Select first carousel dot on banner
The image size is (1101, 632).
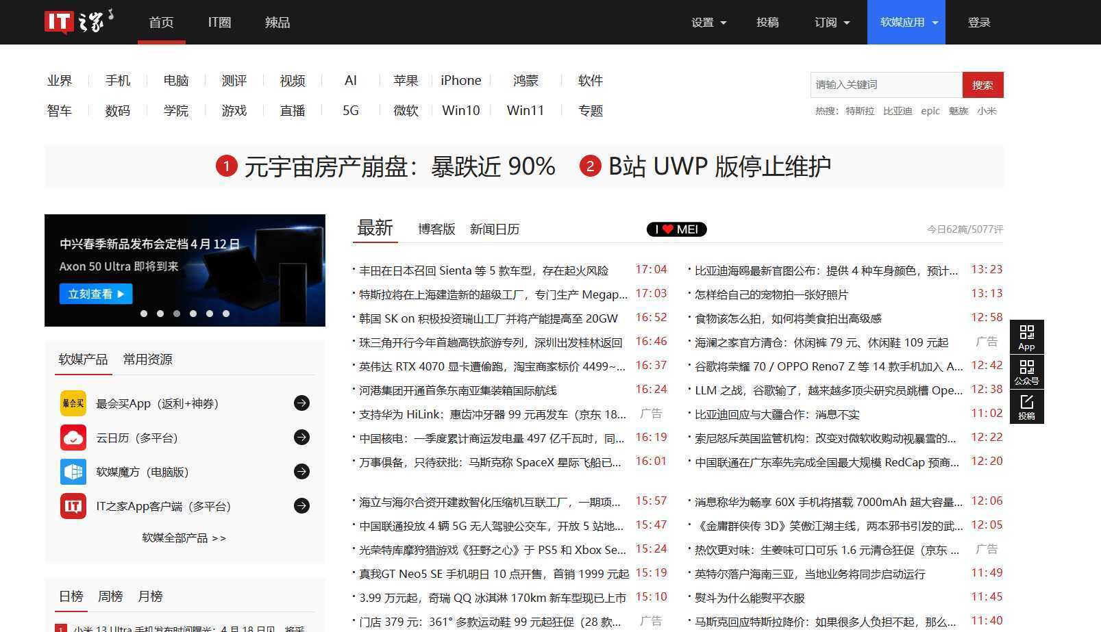pos(144,314)
